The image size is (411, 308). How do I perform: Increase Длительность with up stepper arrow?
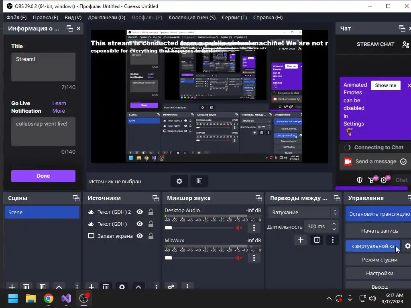(x=334, y=224)
